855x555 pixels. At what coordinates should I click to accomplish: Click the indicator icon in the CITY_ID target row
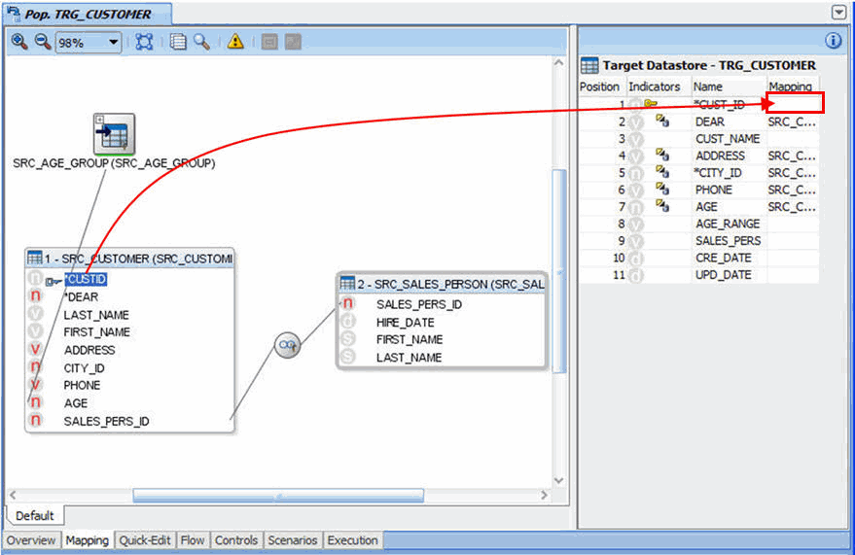click(662, 172)
